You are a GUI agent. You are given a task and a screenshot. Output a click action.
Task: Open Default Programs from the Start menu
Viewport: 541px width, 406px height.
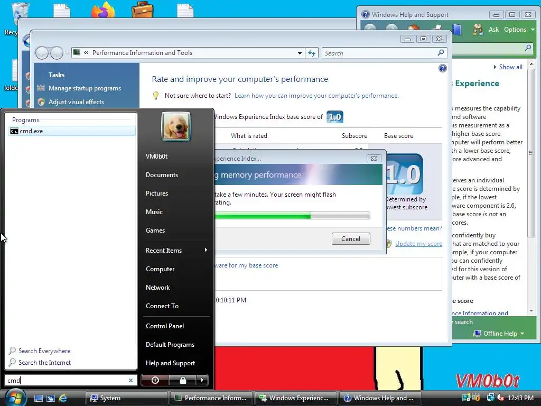[x=170, y=345]
